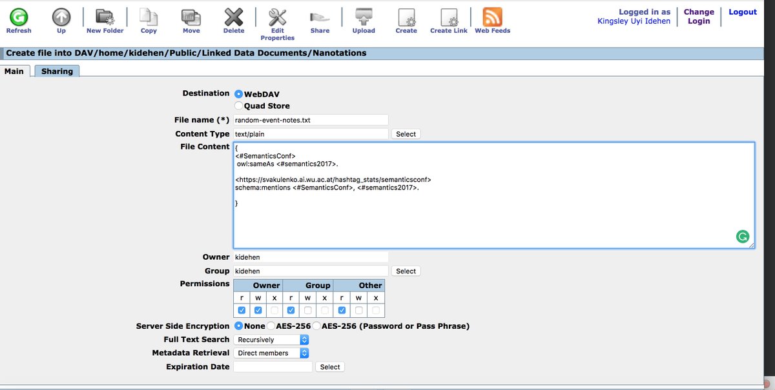Click Select button beside Expiration Date
775x390 pixels.
click(x=329, y=367)
